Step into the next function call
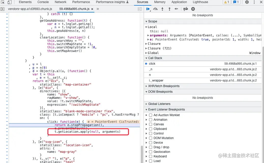 click(162, 9)
